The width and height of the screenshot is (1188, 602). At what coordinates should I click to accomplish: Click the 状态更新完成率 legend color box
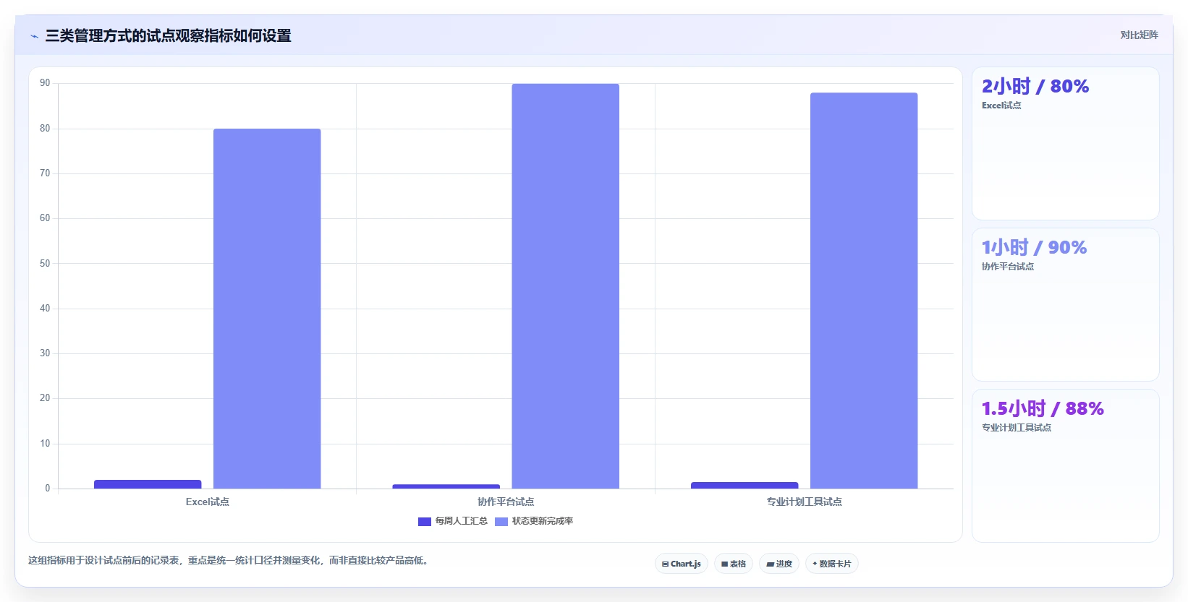pyautogui.click(x=501, y=522)
